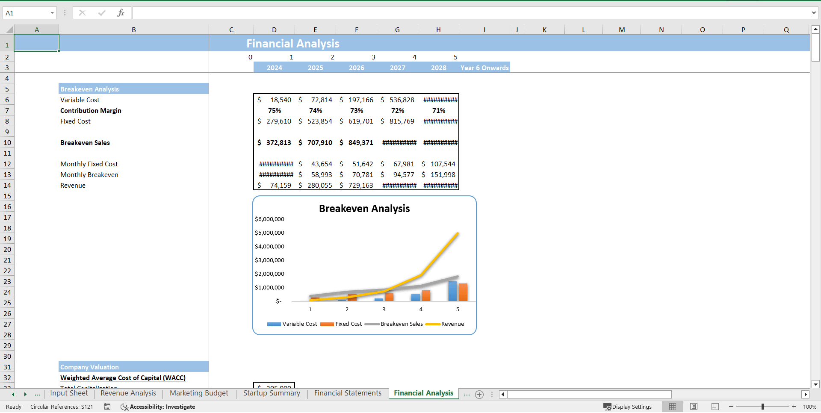
Task: Click the ellipsis right of Financial Analysis tab
Action: pyautogui.click(x=467, y=394)
